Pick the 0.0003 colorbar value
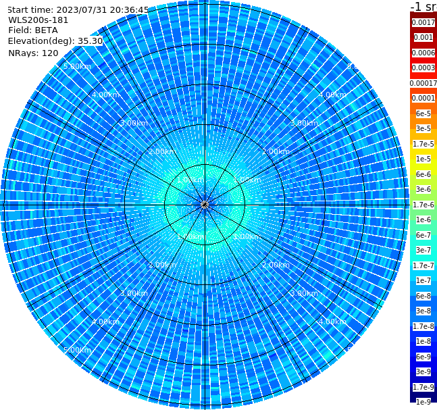 (x=423, y=68)
